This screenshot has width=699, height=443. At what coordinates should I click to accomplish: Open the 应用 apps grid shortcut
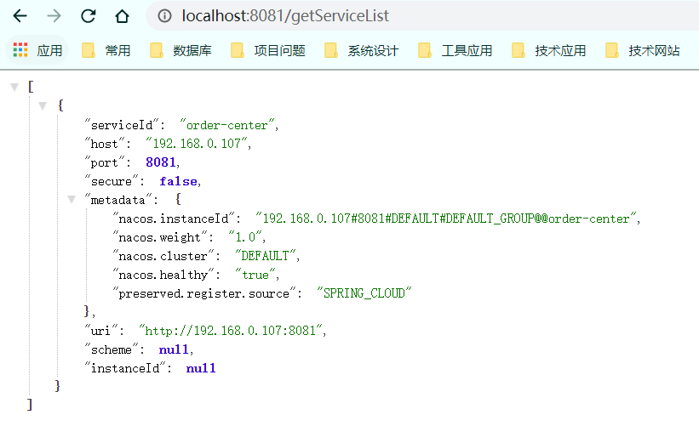[x=37, y=50]
